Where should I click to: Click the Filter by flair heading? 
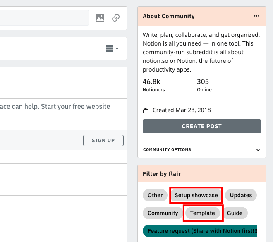point(162,174)
